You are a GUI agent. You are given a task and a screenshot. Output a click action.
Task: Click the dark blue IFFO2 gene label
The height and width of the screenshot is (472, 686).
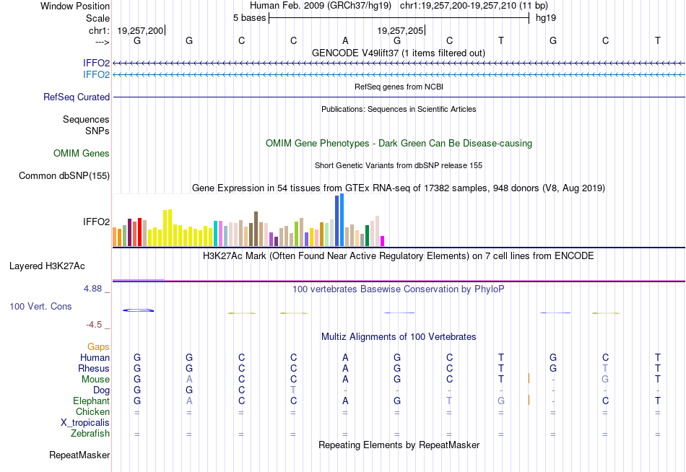tap(96, 64)
